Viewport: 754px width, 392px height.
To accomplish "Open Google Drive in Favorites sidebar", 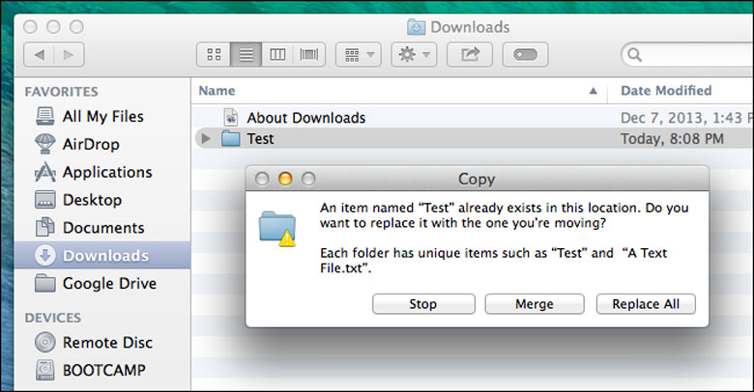I will [x=109, y=284].
